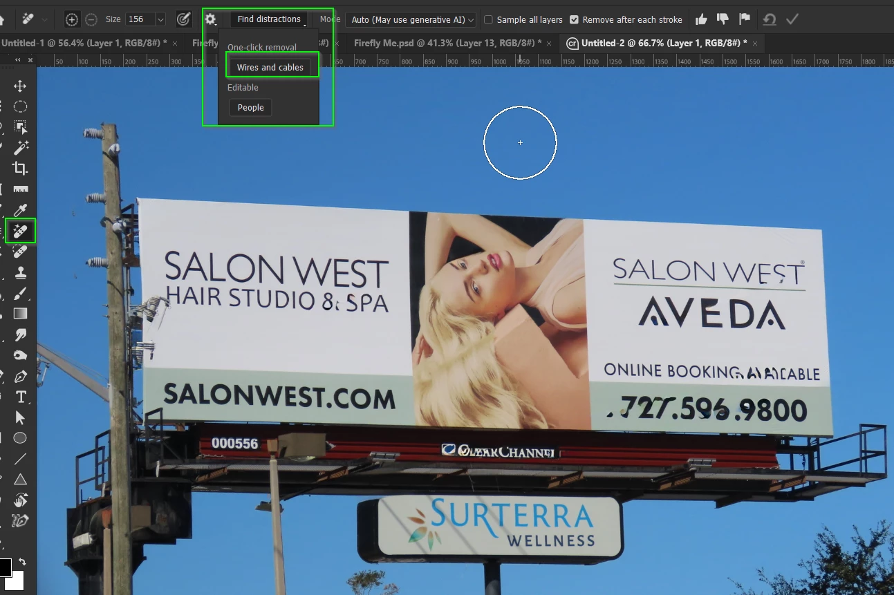Enable the Sample all layers checkbox
The width and height of the screenshot is (894, 595).
(488, 20)
